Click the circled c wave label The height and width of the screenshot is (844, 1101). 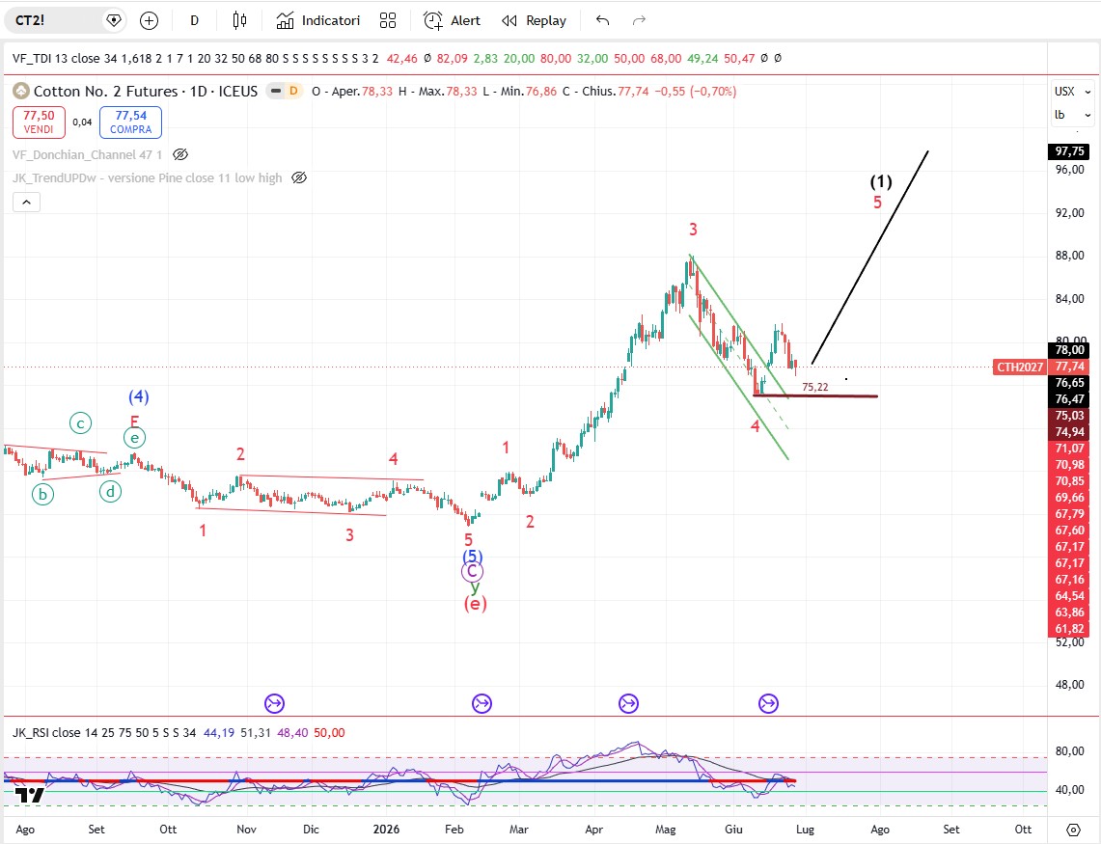point(81,423)
